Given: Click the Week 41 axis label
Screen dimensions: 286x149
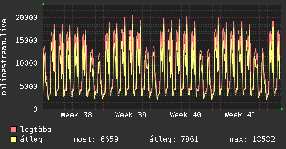Looking at the screenshot, I should point(240,115).
